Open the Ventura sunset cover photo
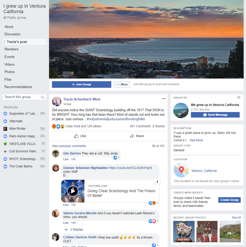Image resolution: width=246 pixels, height=247 pixels. [x=146, y=39]
